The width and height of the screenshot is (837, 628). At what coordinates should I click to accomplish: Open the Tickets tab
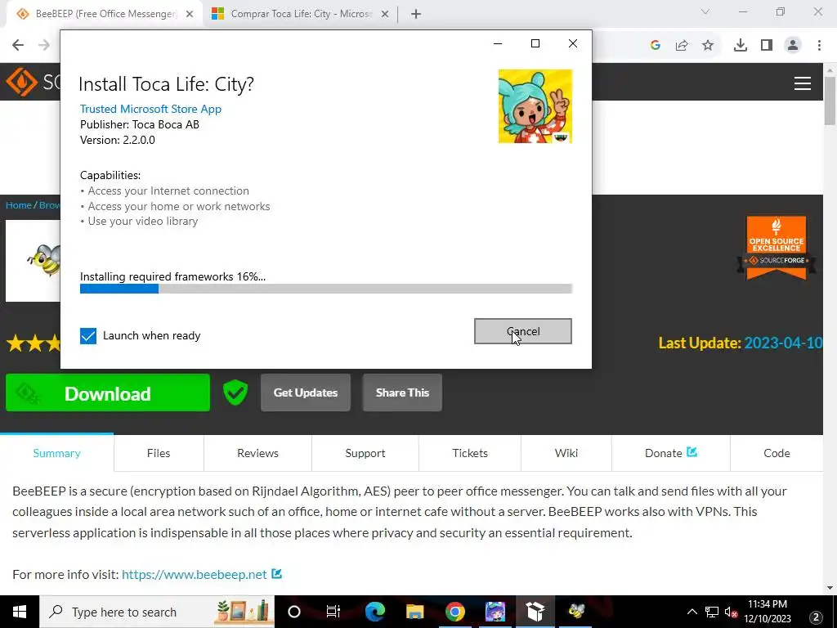[x=470, y=453]
